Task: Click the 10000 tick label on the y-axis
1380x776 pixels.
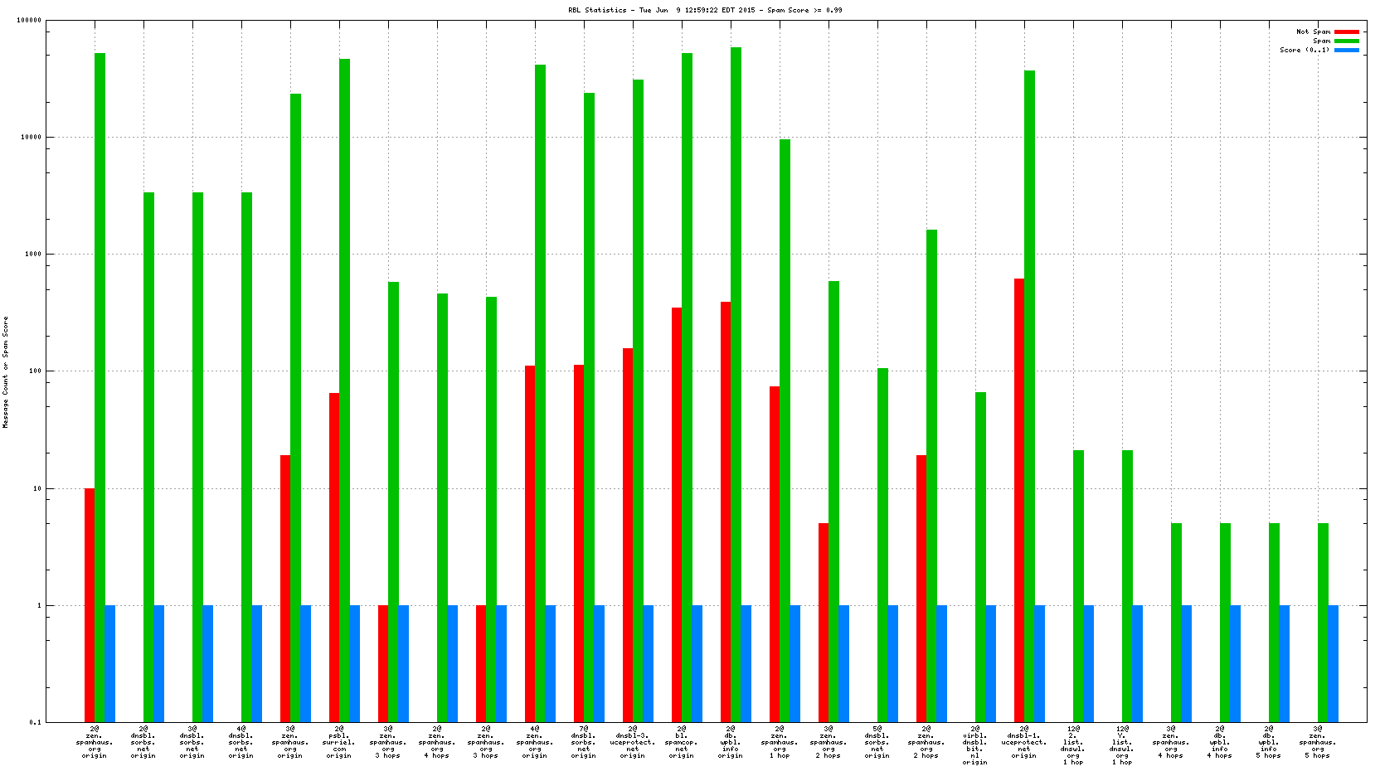Action: (x=30, y=138)
